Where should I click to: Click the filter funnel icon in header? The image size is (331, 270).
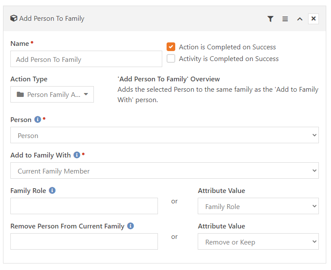[270, 19]
